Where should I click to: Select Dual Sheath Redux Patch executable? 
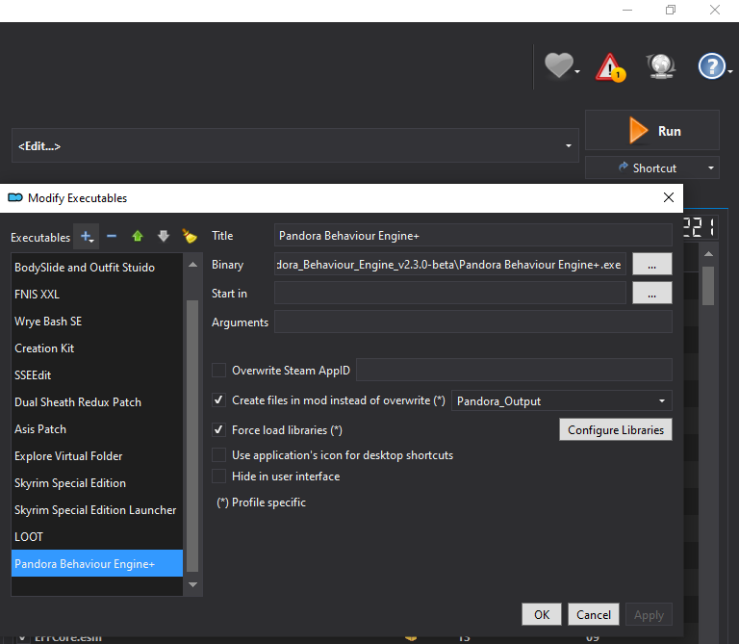pos(96,401)
